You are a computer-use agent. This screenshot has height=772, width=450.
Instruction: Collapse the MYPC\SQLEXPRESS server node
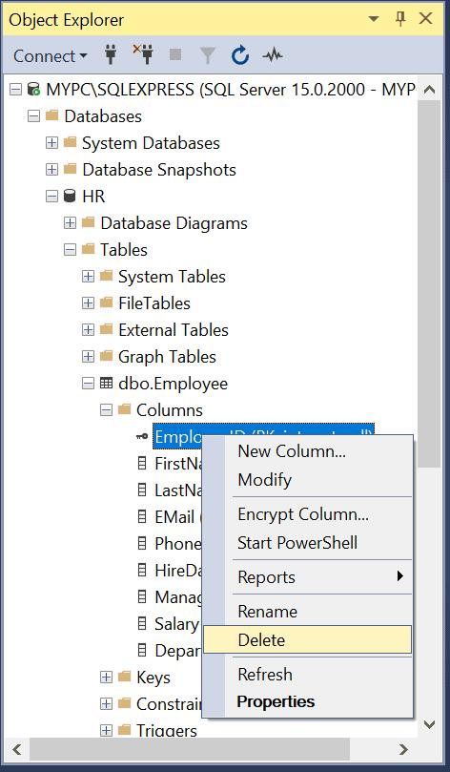[x=16, y=90]
